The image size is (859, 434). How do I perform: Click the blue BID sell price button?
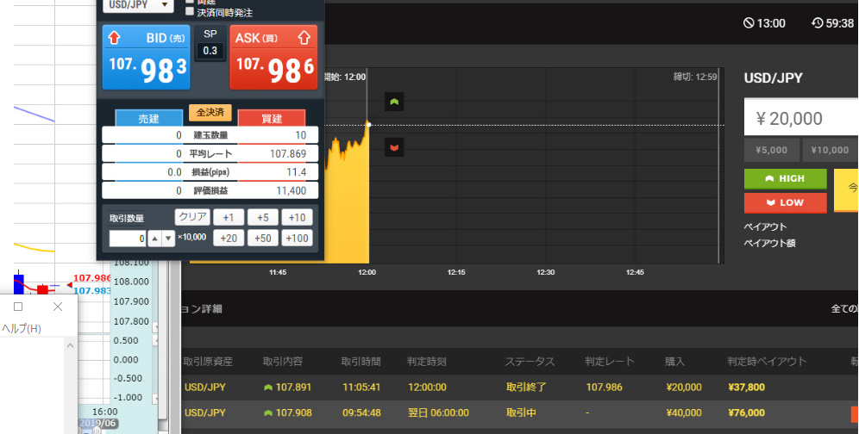coord(147,58)
